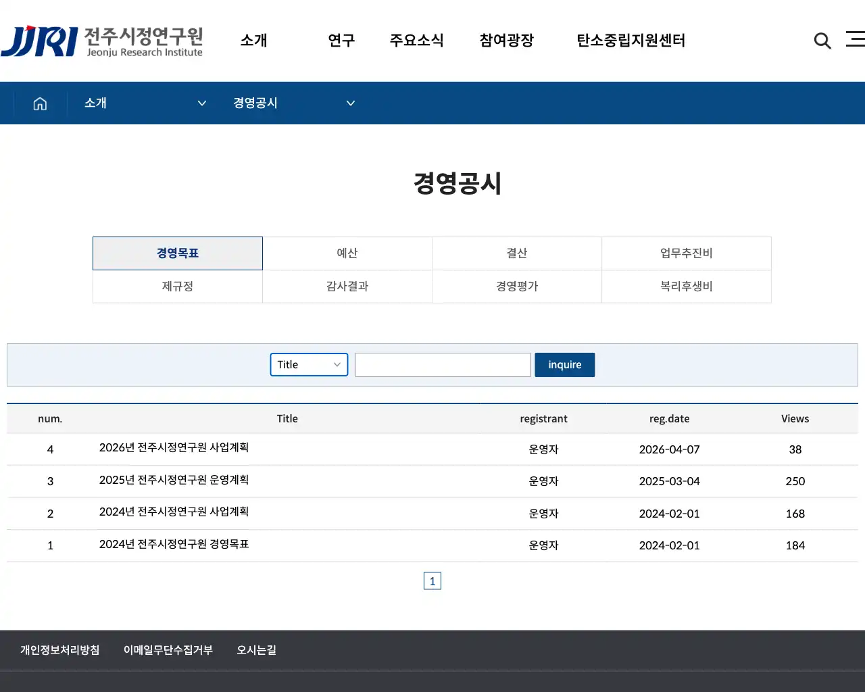Expand the 경영공시 breadcrumb dropdown

(293, 103)
